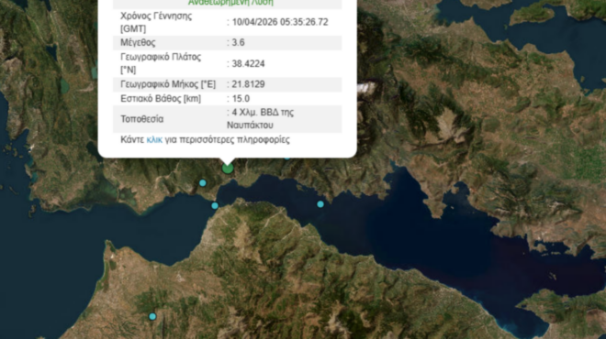606x339 pixels.
Task: Select the large green earthquake marker under popup
Action: pos(228,168)
